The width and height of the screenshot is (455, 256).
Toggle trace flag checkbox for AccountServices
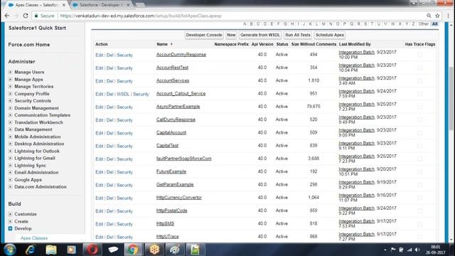[419, 80]
